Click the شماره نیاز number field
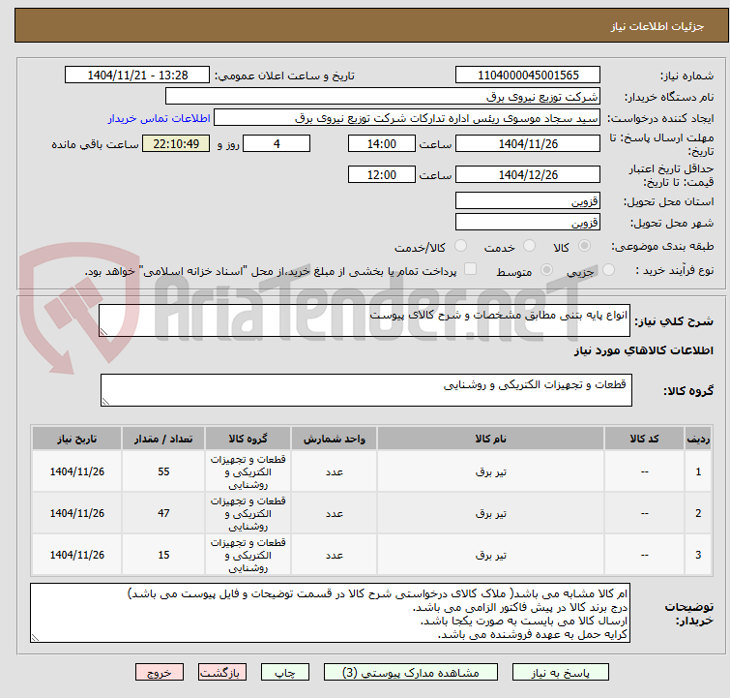The width and height of the screenshot is (730, 698). tap(528, 76)
